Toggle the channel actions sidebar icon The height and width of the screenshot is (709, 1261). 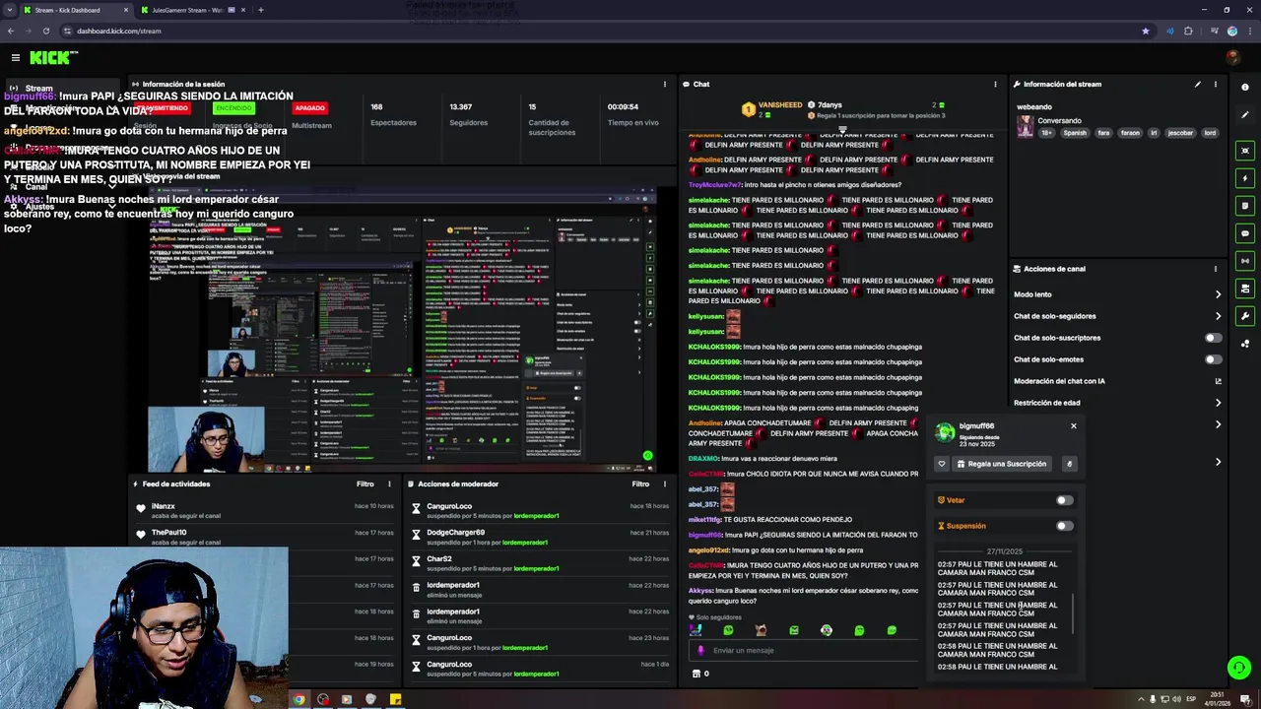tap(1245, 289)
